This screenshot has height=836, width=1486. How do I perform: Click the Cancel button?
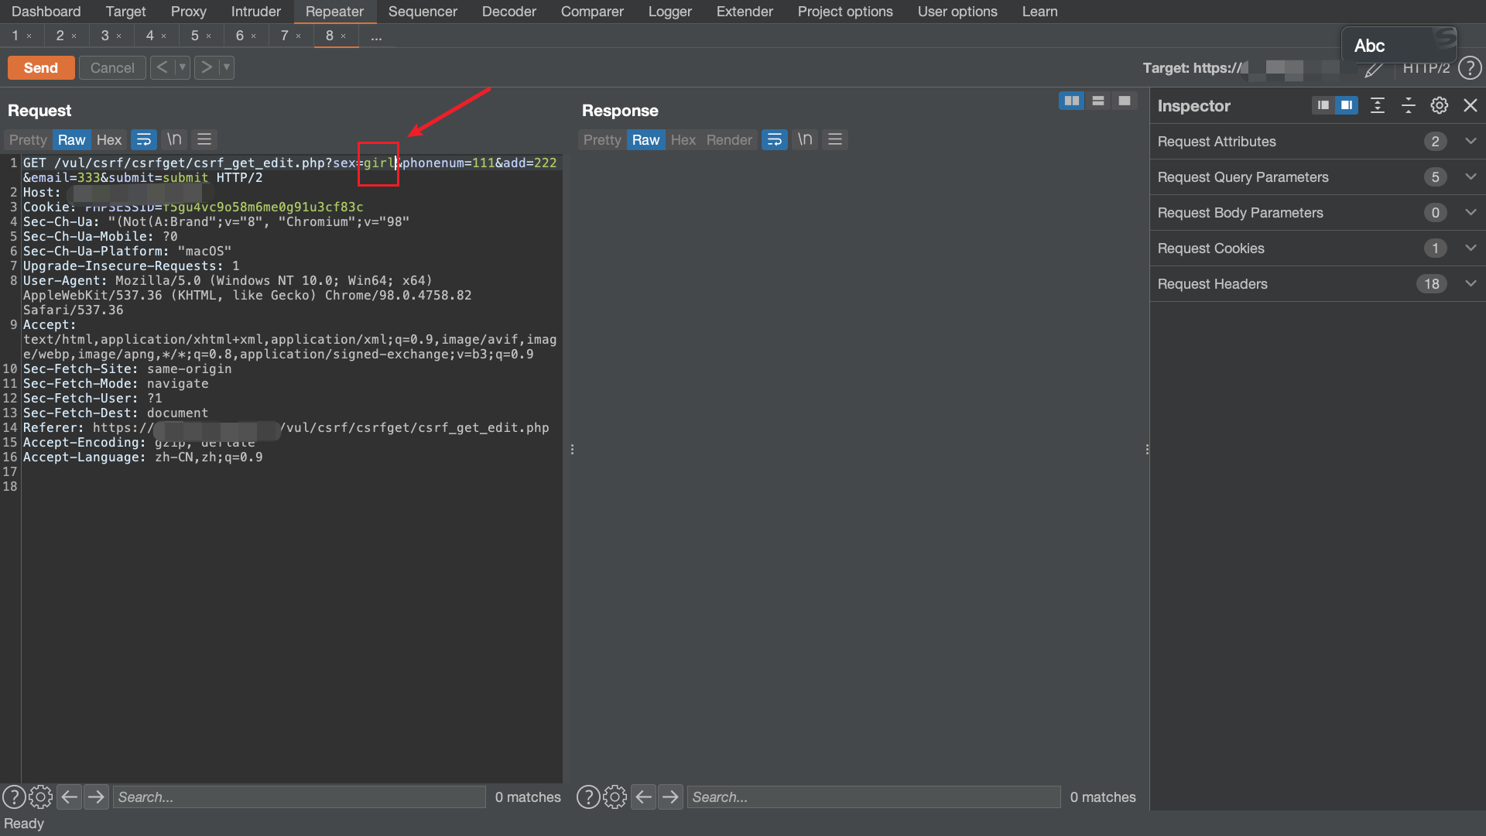112,68
